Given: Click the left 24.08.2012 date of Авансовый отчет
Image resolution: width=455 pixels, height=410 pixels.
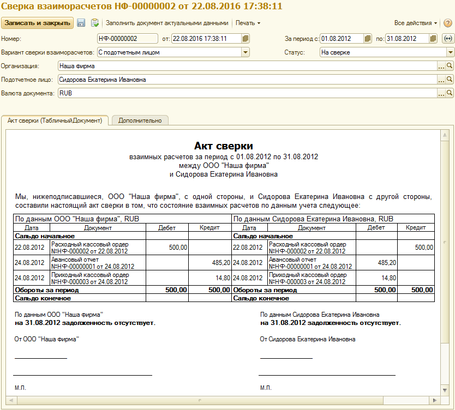Looking at the screenshot, I should 29,263.
